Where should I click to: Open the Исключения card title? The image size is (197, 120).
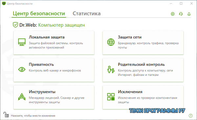pos(130,92)
